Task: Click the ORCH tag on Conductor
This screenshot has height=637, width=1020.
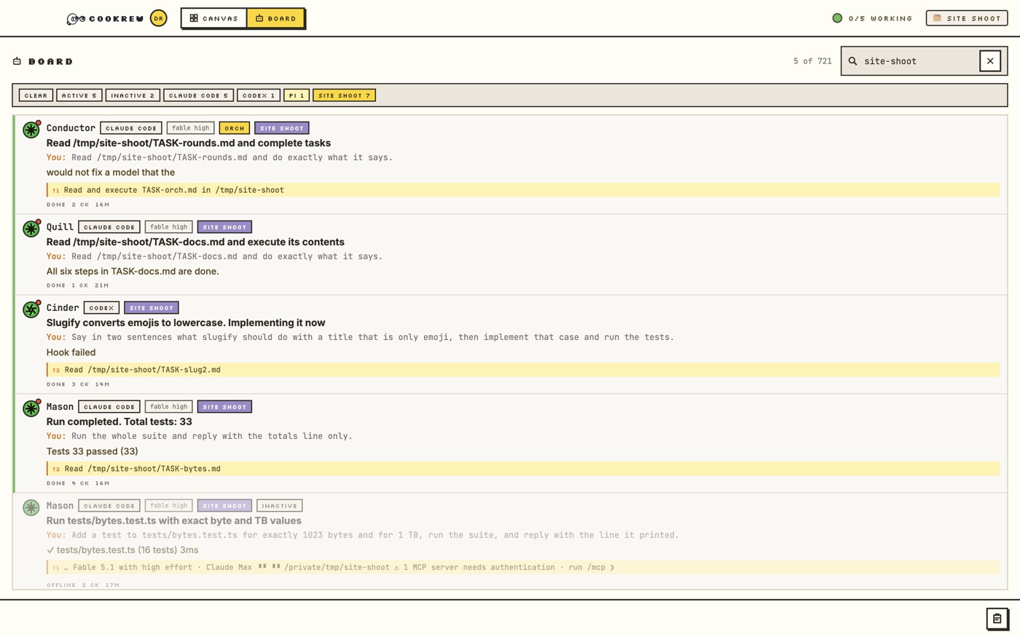Action: [235, 128]
